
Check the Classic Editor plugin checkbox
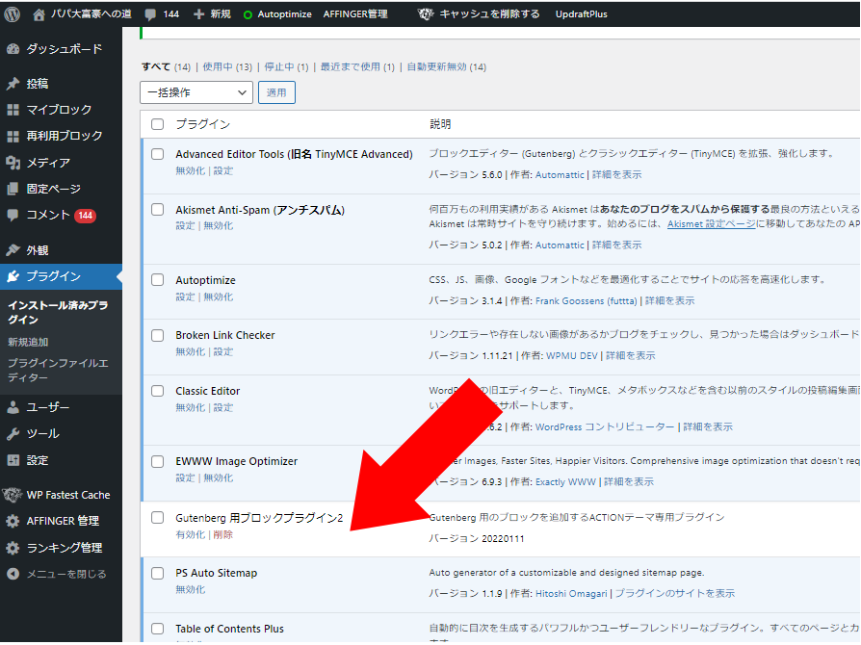[158, 391]
